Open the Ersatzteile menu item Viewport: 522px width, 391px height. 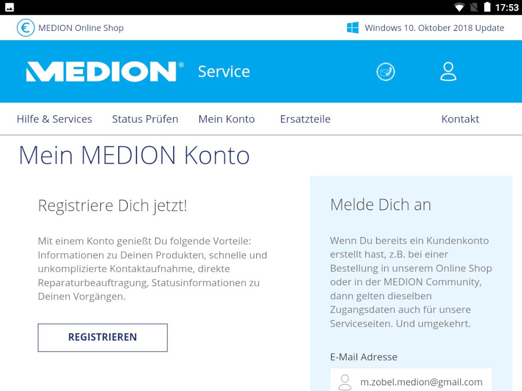click(x=305, y=119)
